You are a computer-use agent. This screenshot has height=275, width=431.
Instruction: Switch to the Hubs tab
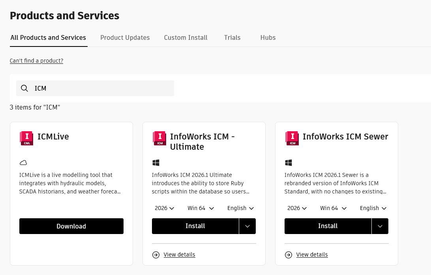[x=268, y=37]
